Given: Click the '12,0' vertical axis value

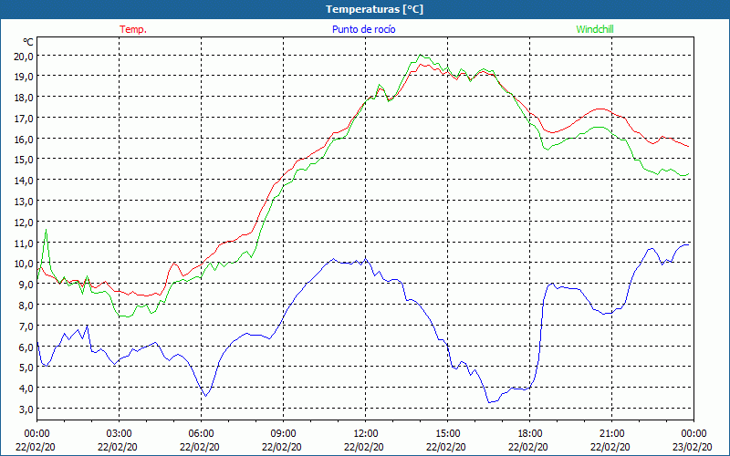Looking at the screenshot, I should (24, 223).
